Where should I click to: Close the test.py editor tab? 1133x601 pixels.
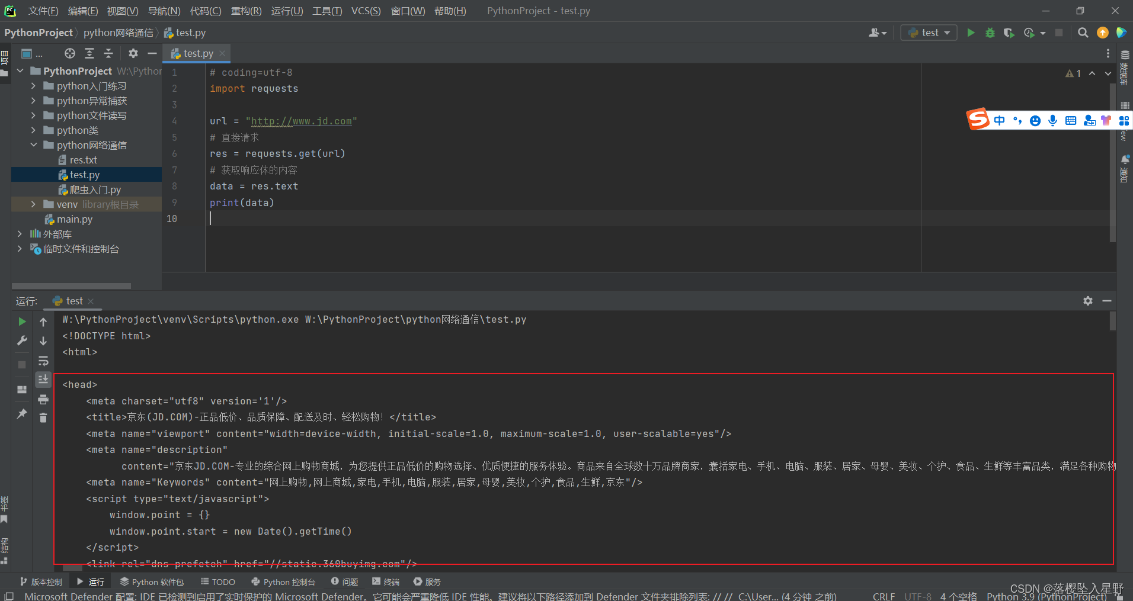(x=222, y=53)
